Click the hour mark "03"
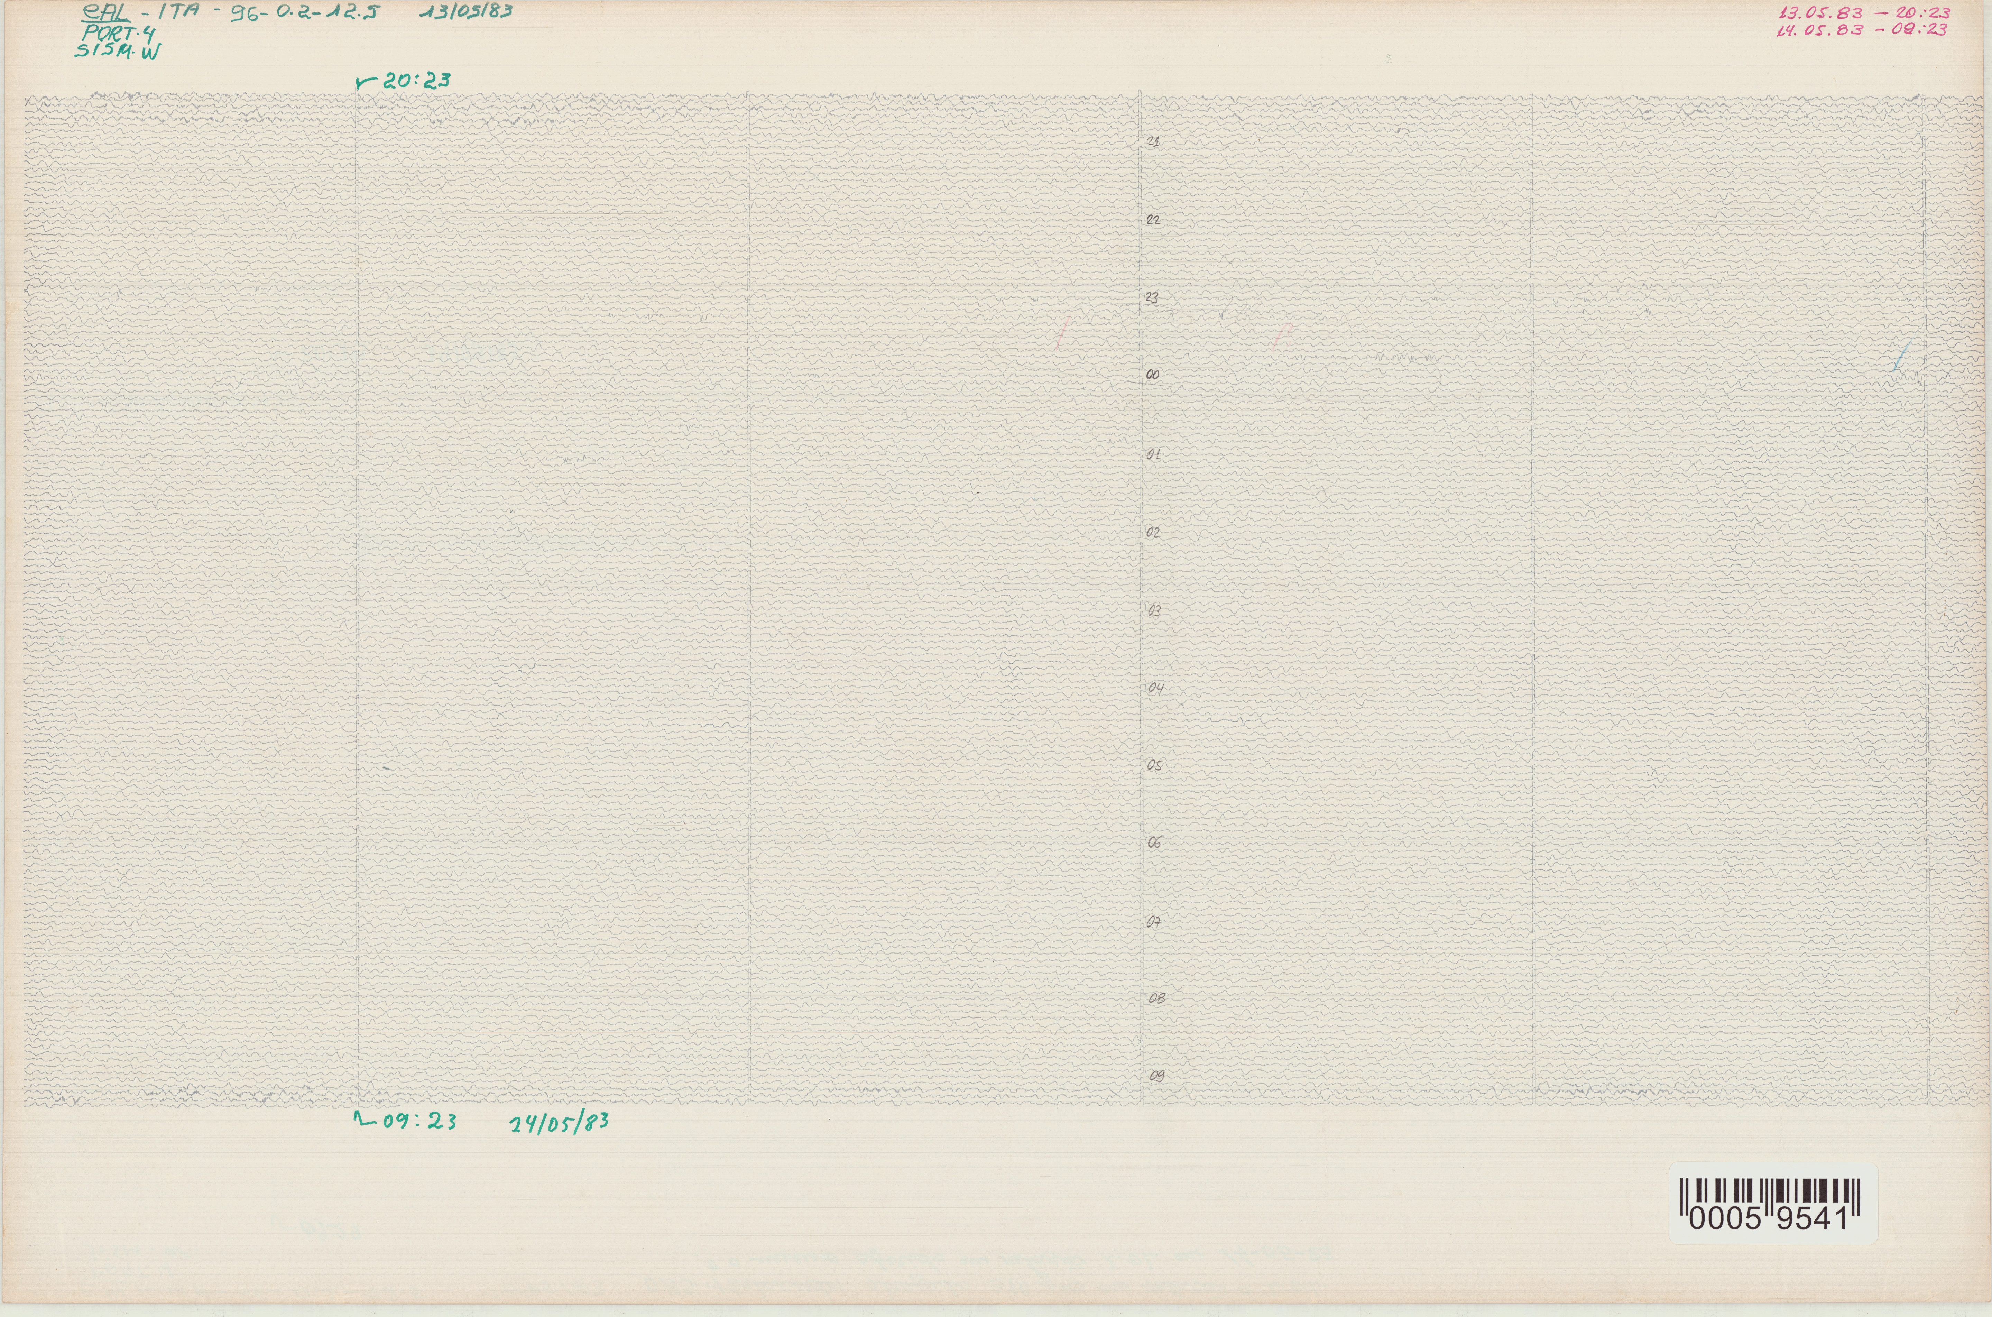 coord(1155,611)
